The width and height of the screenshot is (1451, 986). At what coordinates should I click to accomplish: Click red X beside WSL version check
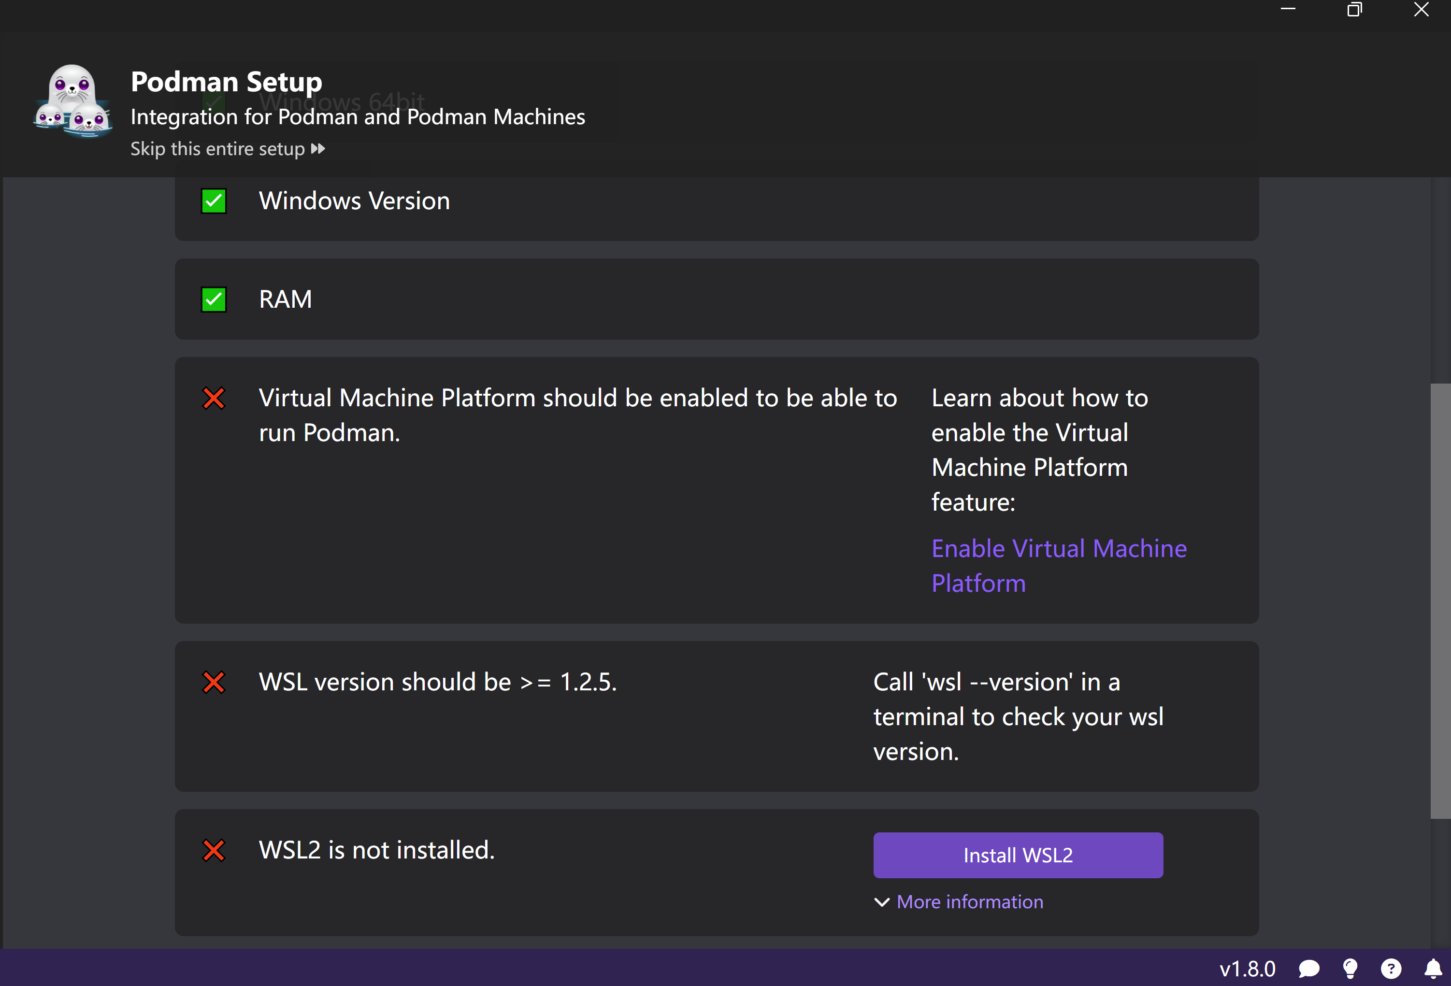click(x=214, y=682)
